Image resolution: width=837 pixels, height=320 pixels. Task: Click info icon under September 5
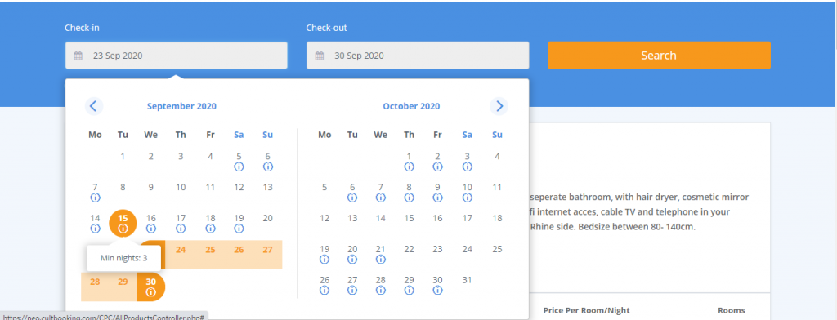click(x=239, y=167)
